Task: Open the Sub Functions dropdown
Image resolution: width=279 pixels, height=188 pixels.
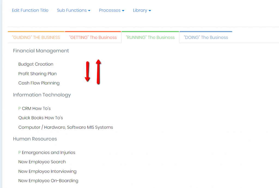Action: click(73, 10)
